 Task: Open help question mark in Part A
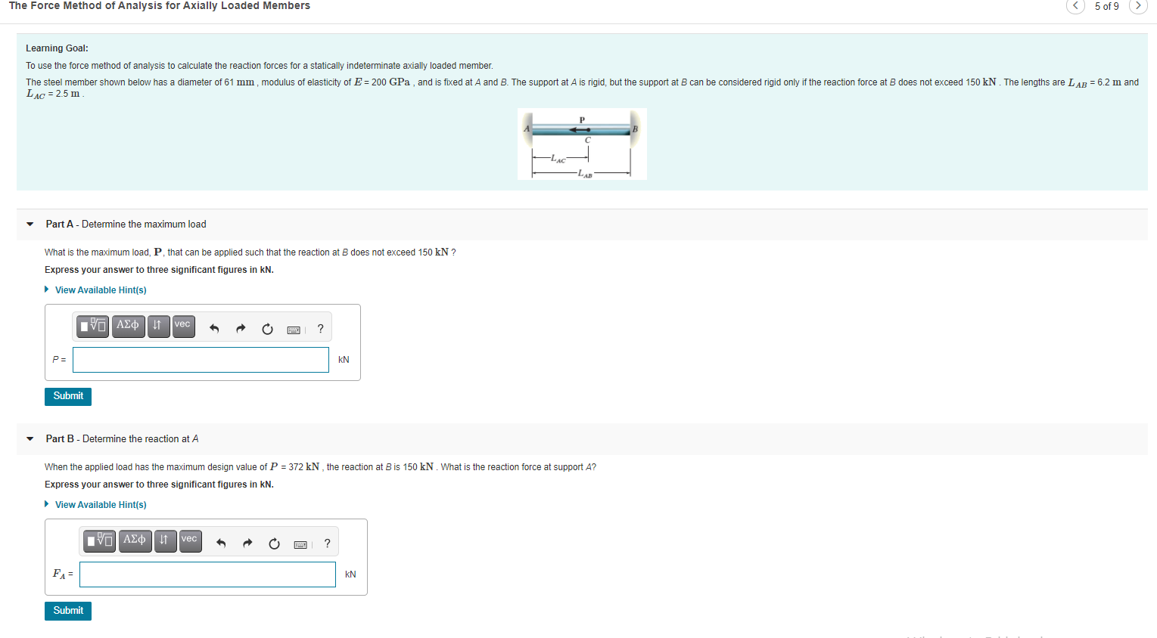[320, 329]
